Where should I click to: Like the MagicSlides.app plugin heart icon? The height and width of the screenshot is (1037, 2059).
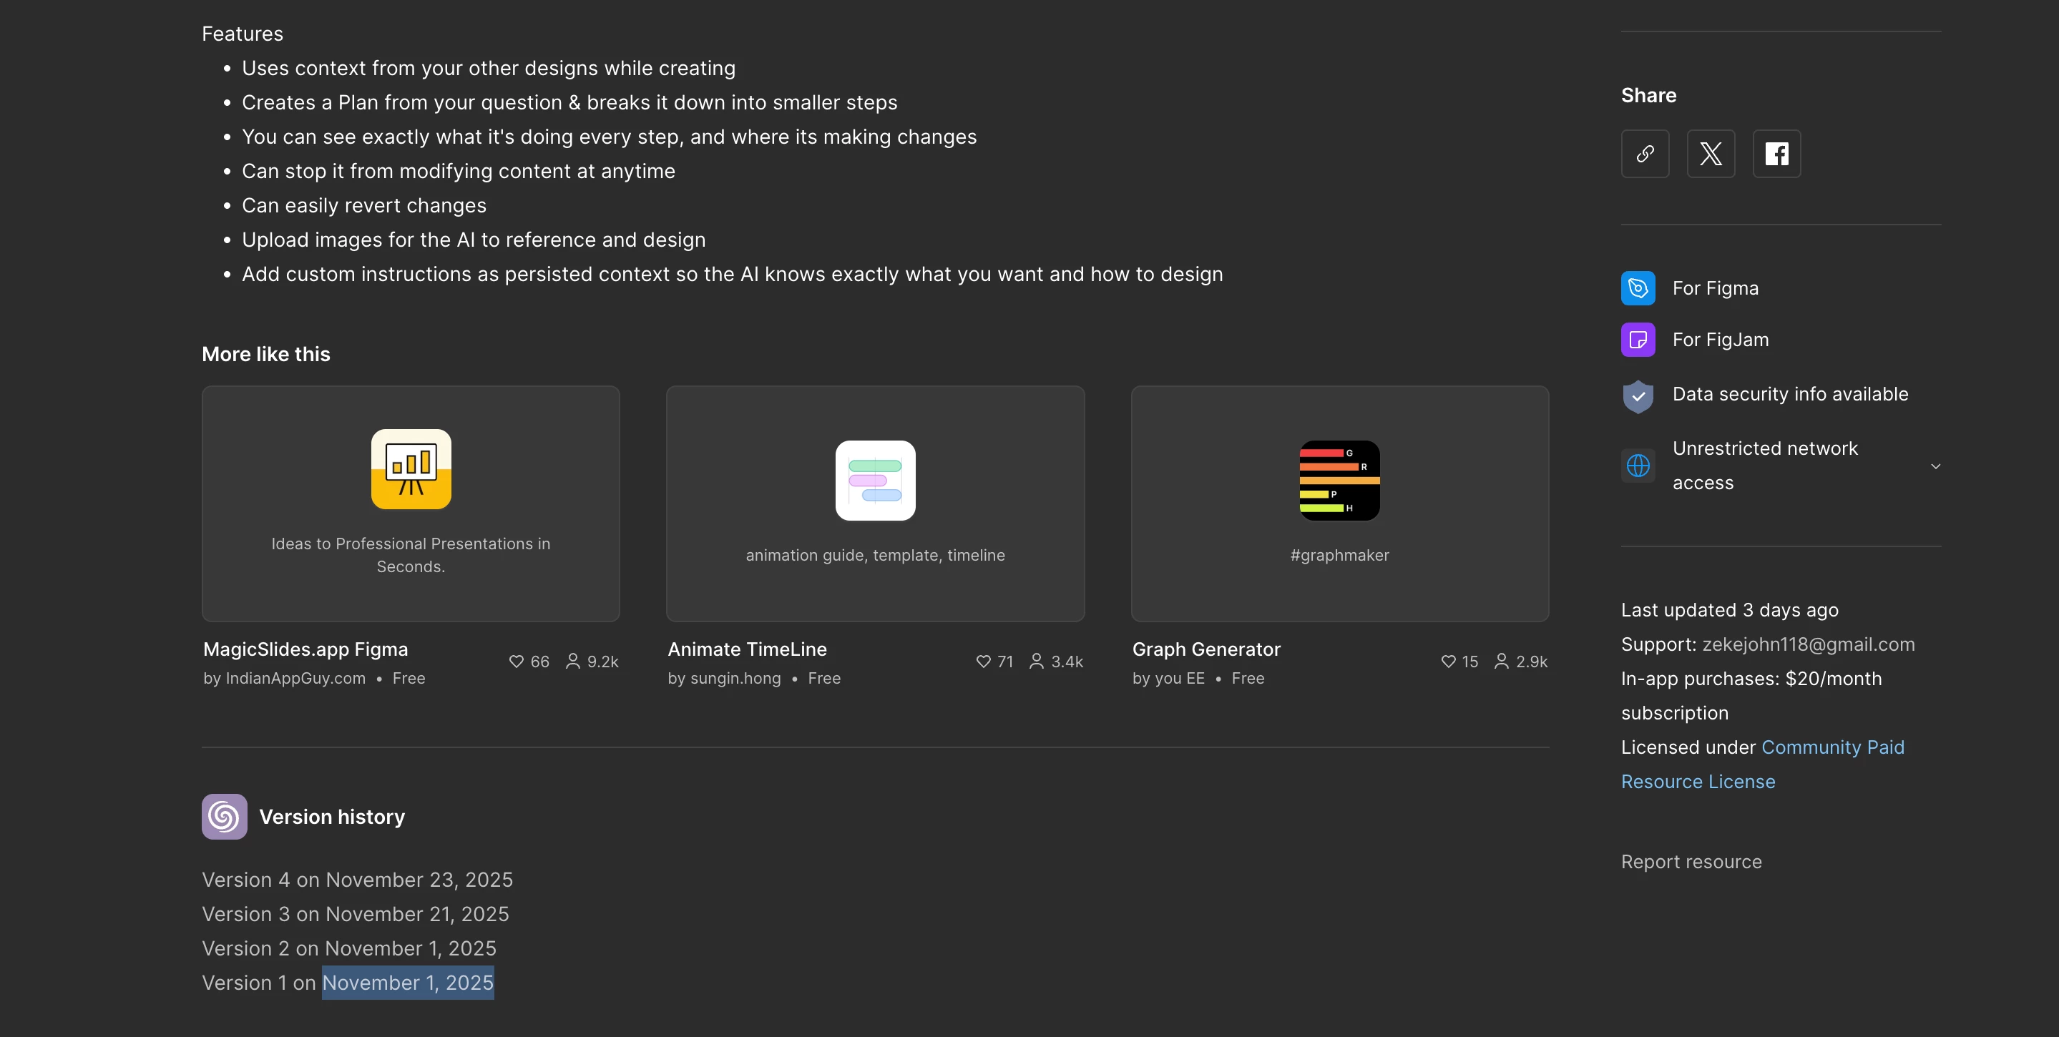(x=517, y=662)
